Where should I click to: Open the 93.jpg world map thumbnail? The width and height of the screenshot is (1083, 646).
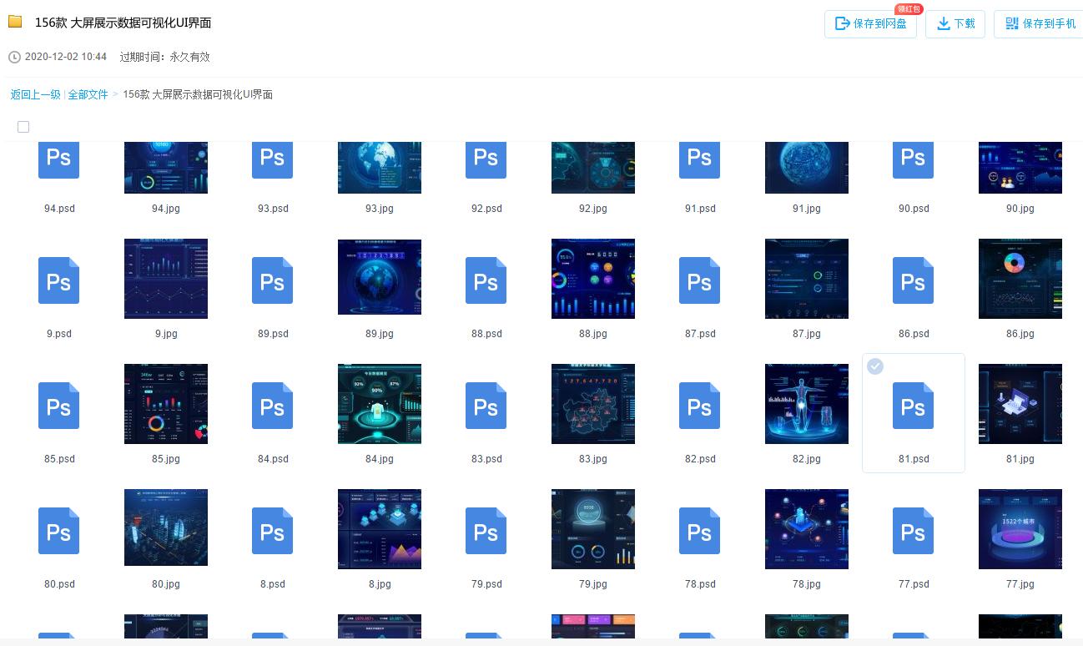[x=380, y=168]
